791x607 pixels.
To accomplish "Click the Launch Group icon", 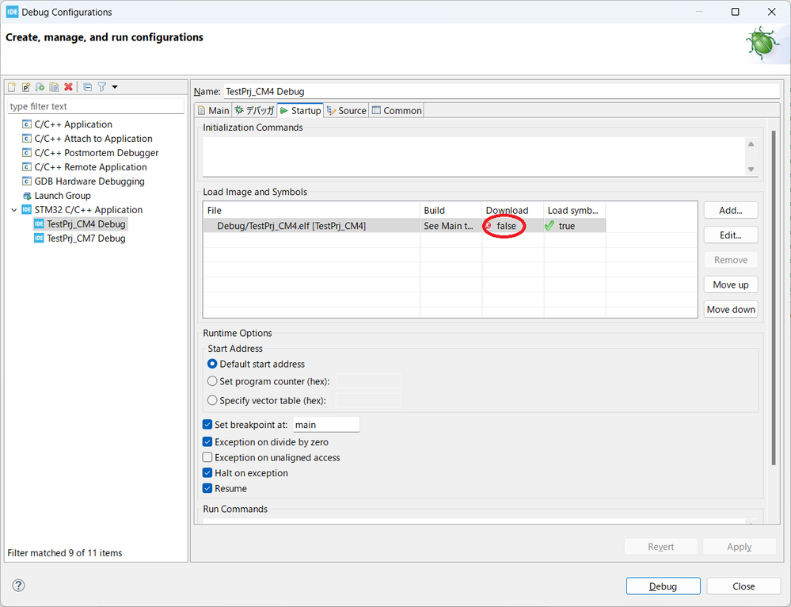I will [x=27, y=196].
